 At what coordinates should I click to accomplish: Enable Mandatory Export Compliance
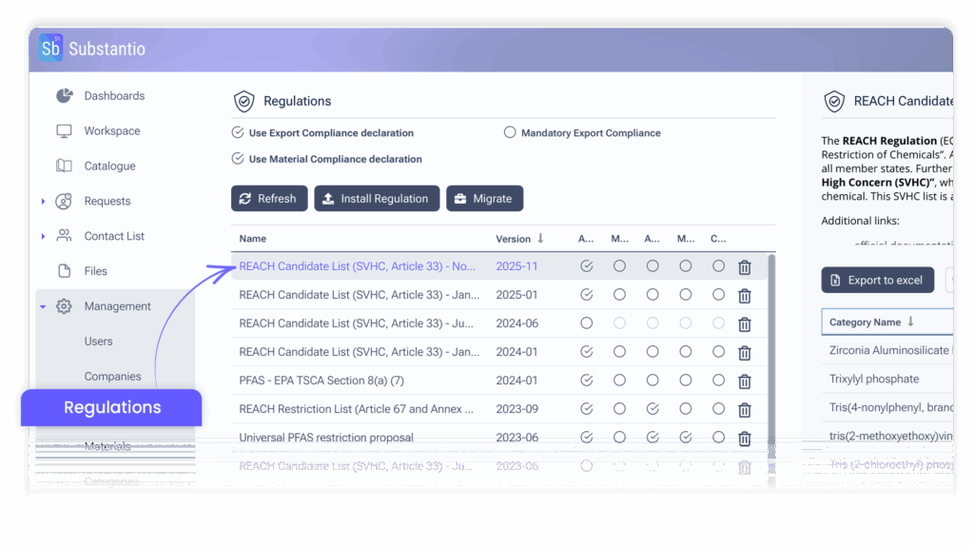tap(510, 133)
